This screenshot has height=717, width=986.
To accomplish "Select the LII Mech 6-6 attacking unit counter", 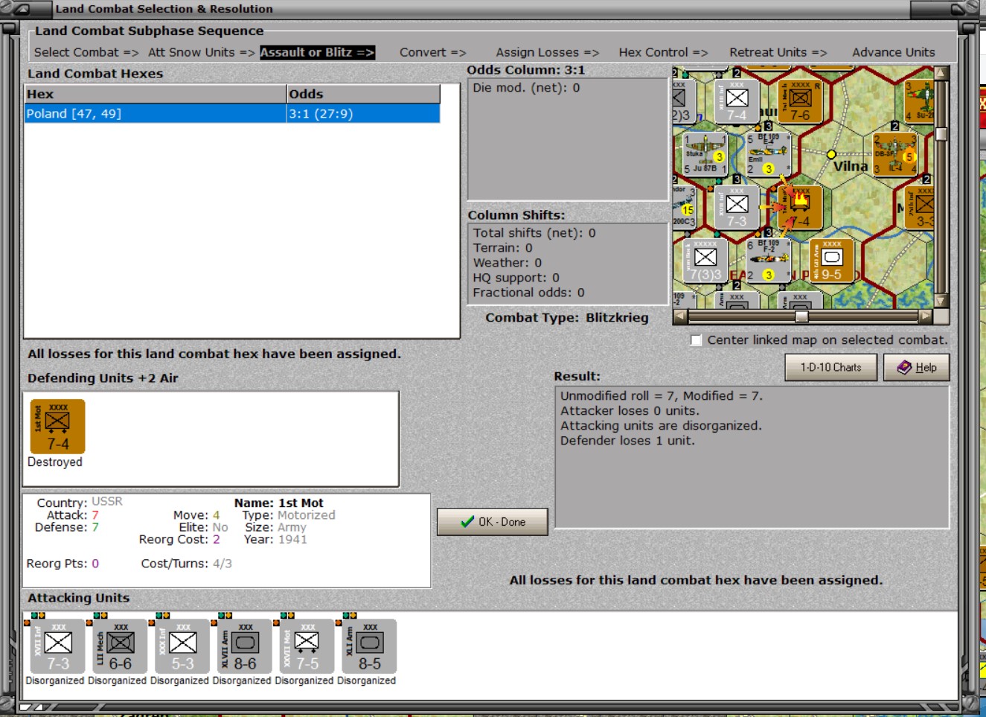I will 121,646.
